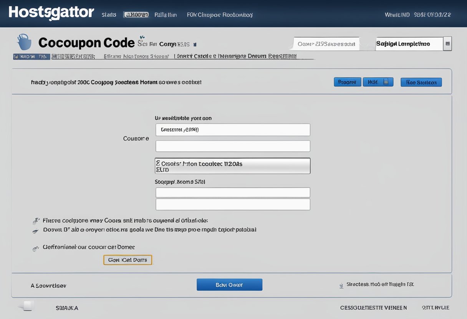
Task: Click the hamburger menu icon at top right
Action: 447,44
